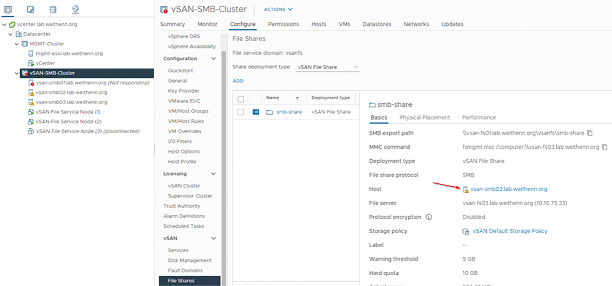612x286 pixels.
Task: Tick the checkbox for the smb-share row
Action: pos(241,112)
